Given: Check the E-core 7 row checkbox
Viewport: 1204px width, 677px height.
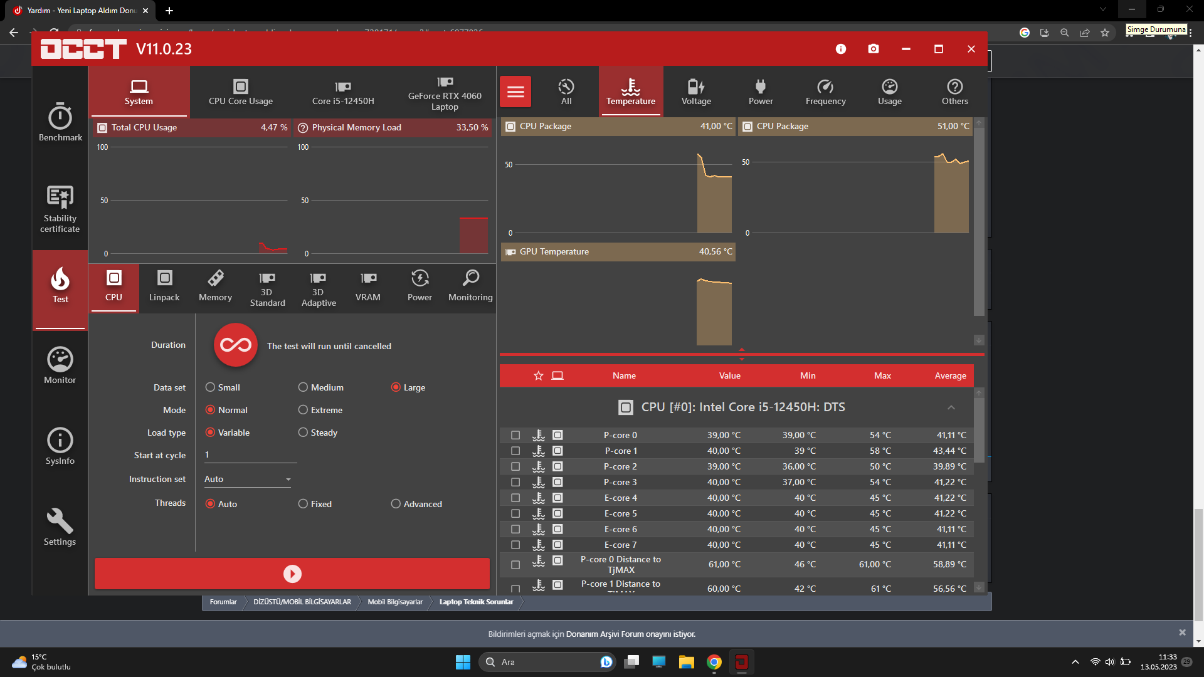Looking at the screenshot, I should [x=515, y=545].
